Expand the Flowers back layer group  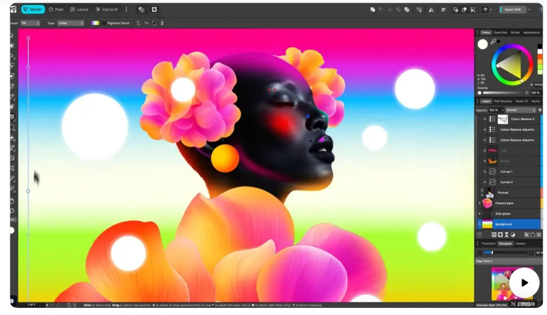(480, 203)
